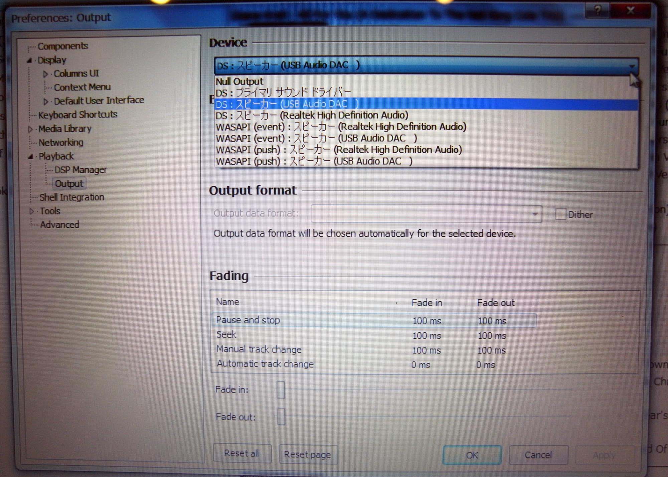Collapse the Playback tree node
668x477 pixels.
point(31,156)
